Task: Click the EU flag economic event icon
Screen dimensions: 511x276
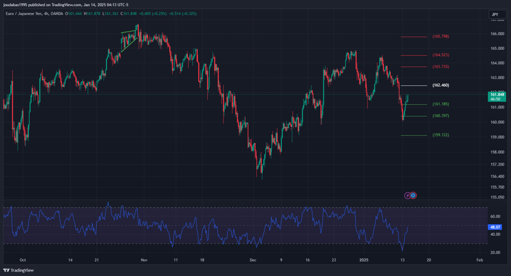Action: (x=413, y=195)
